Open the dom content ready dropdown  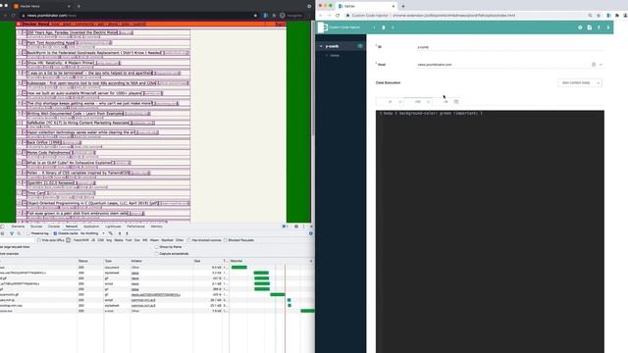(x=580, y=82)
